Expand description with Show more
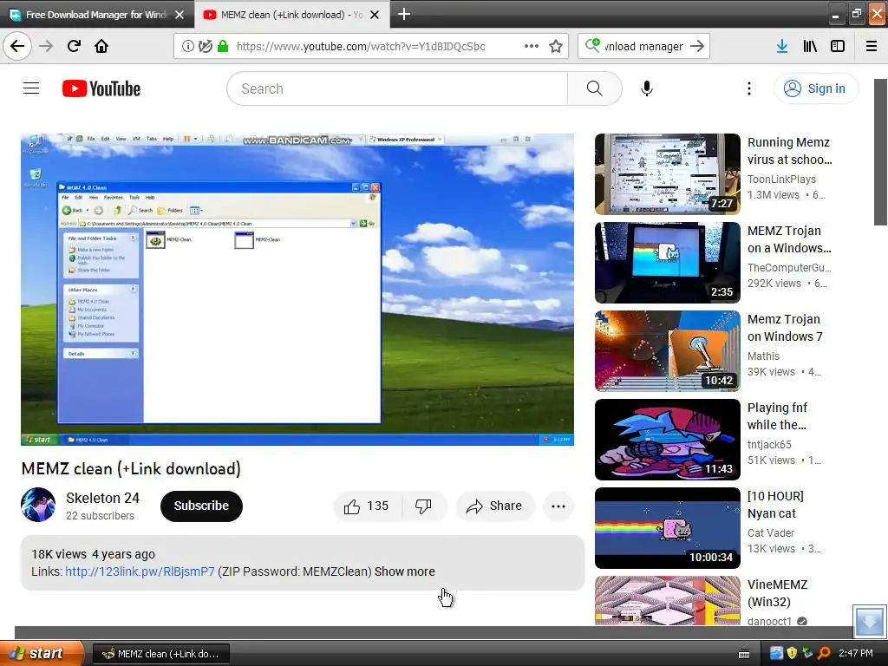The height and width of the screenshot is (666, 888). pos(404,571)
